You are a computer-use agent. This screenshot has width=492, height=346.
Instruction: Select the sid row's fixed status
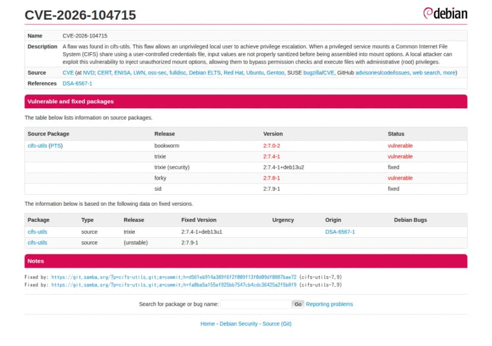pyautogui.click(x=393, y=188)
